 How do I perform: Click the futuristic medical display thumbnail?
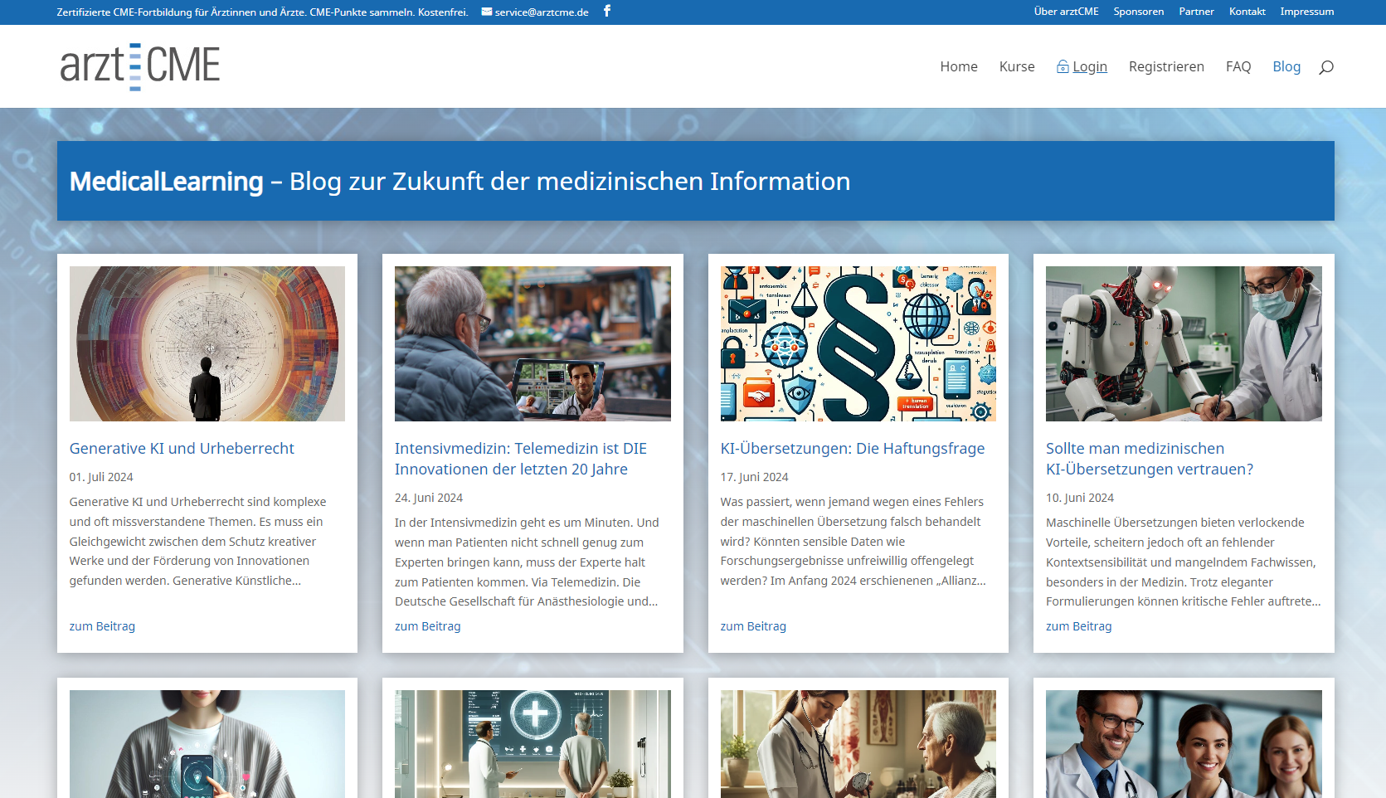[533, 744]
